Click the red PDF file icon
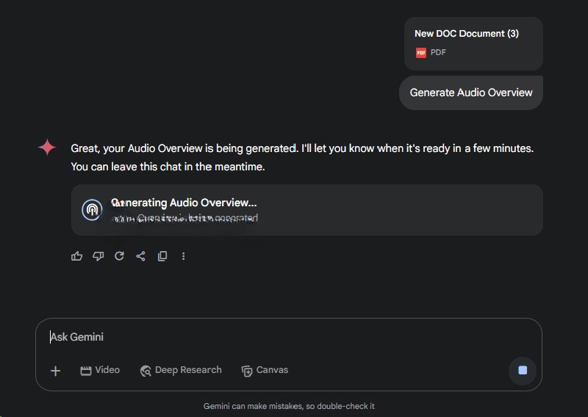The width and height of the screenshot is (588, 417). [x=420, y=52]
